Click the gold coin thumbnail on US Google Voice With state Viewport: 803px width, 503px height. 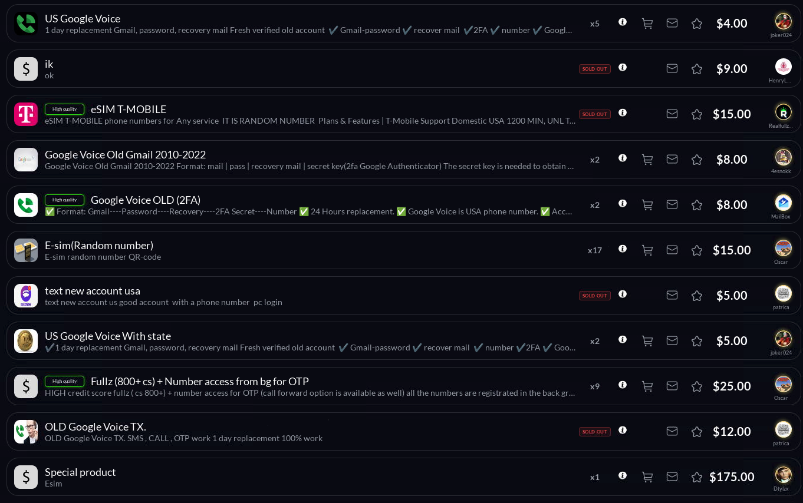(x=26, y=341)
